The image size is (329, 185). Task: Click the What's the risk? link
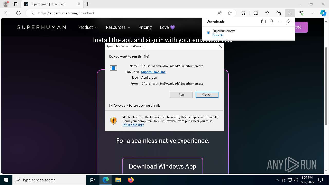pyautogui.click(x=133, y=125)
